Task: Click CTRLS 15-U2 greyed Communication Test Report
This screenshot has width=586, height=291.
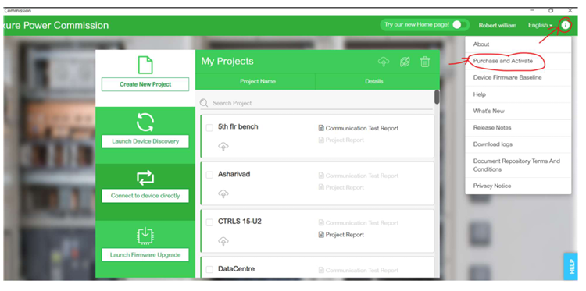Action: [x=362, y=222]
